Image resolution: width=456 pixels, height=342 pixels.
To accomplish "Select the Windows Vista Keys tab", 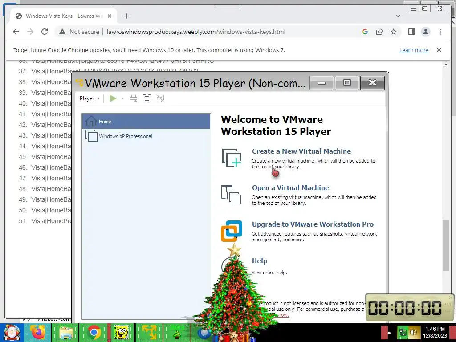I will tap(63, 16).
